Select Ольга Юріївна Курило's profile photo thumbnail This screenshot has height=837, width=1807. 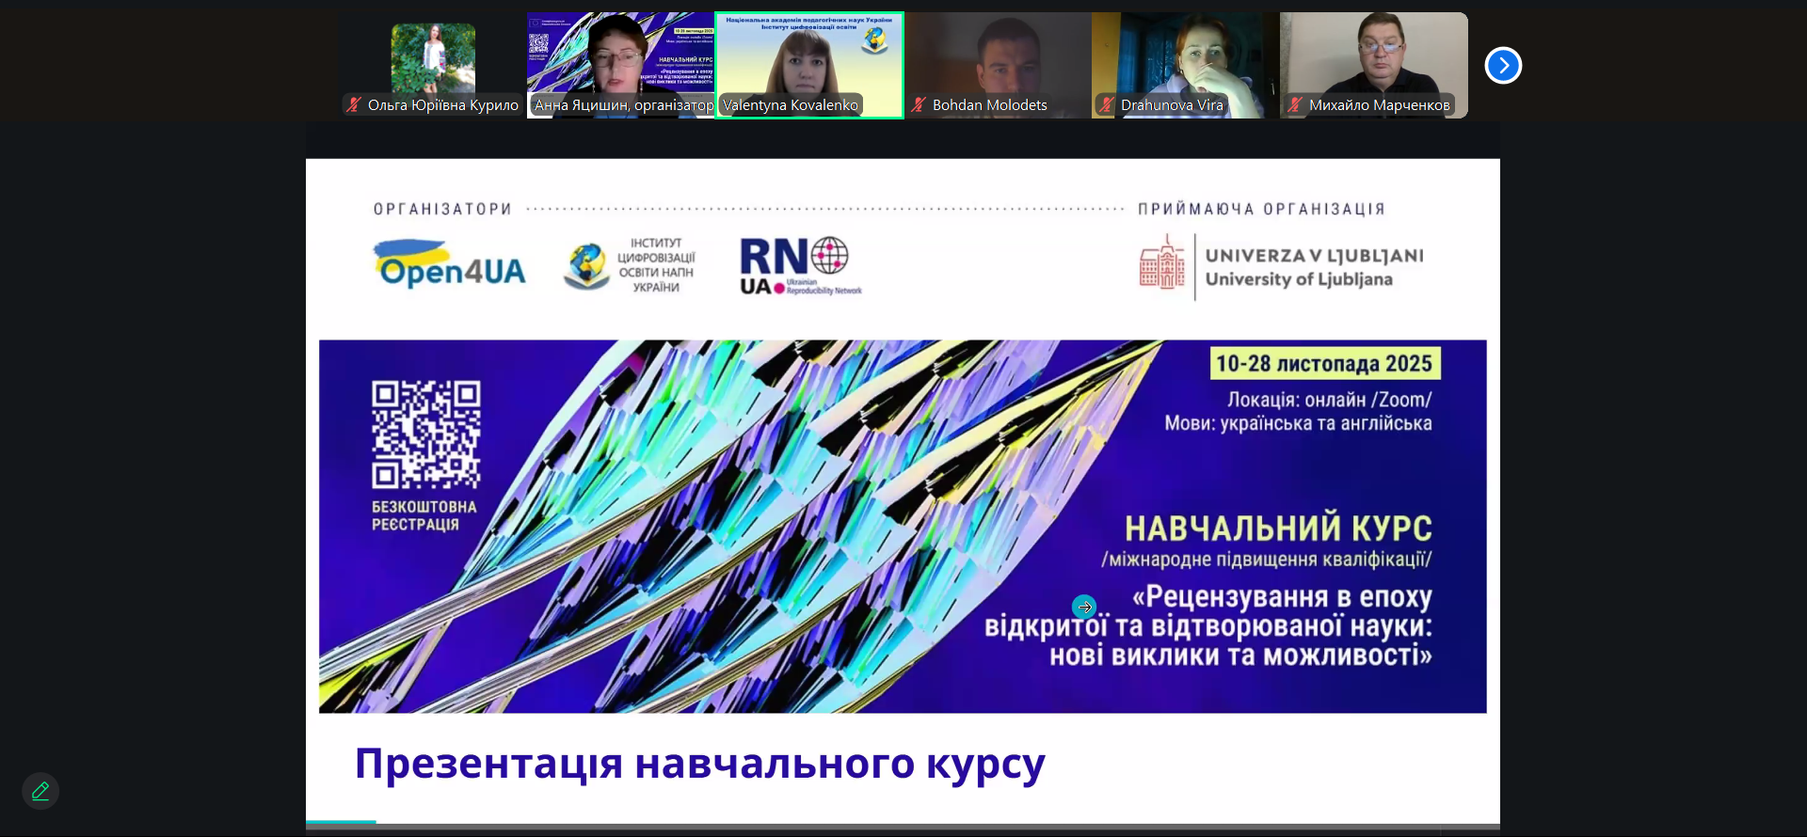click(433, 56)
